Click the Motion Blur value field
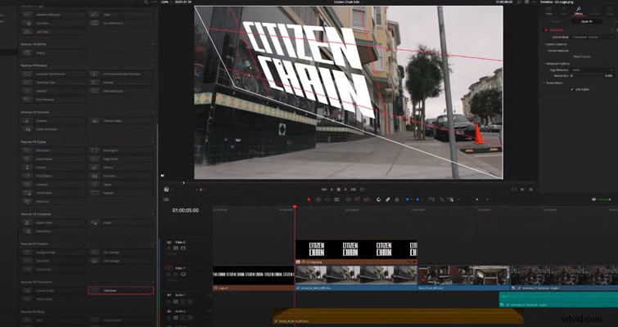This screenshot has width=618, height=327. [x=609, y=75]
